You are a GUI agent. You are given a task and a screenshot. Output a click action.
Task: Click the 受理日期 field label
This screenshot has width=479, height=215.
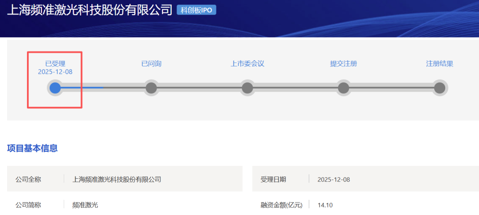point(273,179)
